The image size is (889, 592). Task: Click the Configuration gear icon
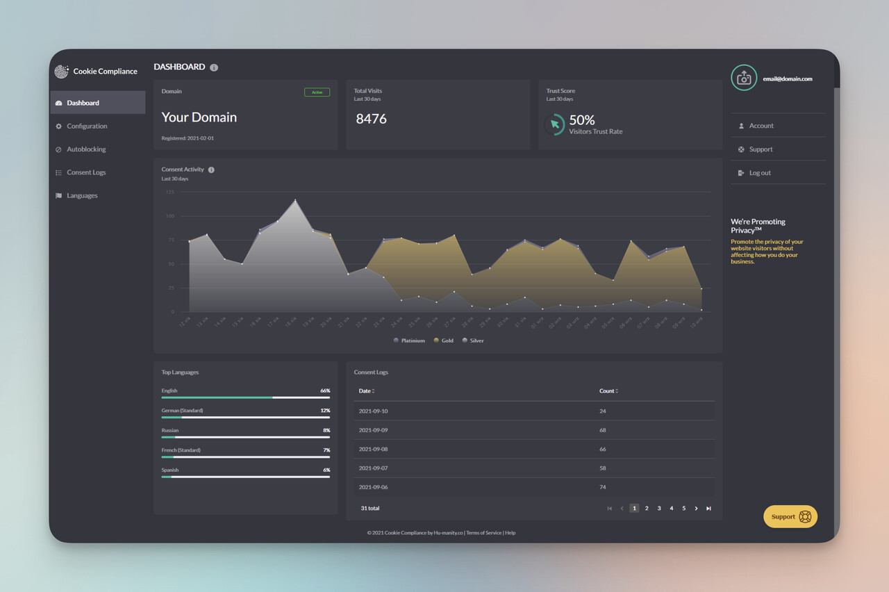(x=59, y=126)
